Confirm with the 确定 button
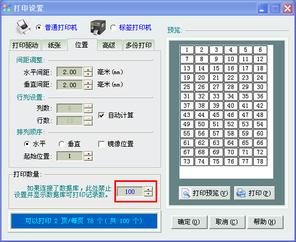 (189, 222)
